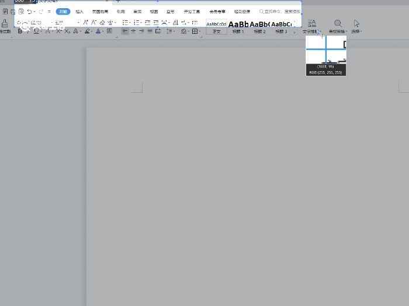The height and width of the screenshot is (306, 409).
Task: Apply a bulleted list
Action: tap(126, 23)
